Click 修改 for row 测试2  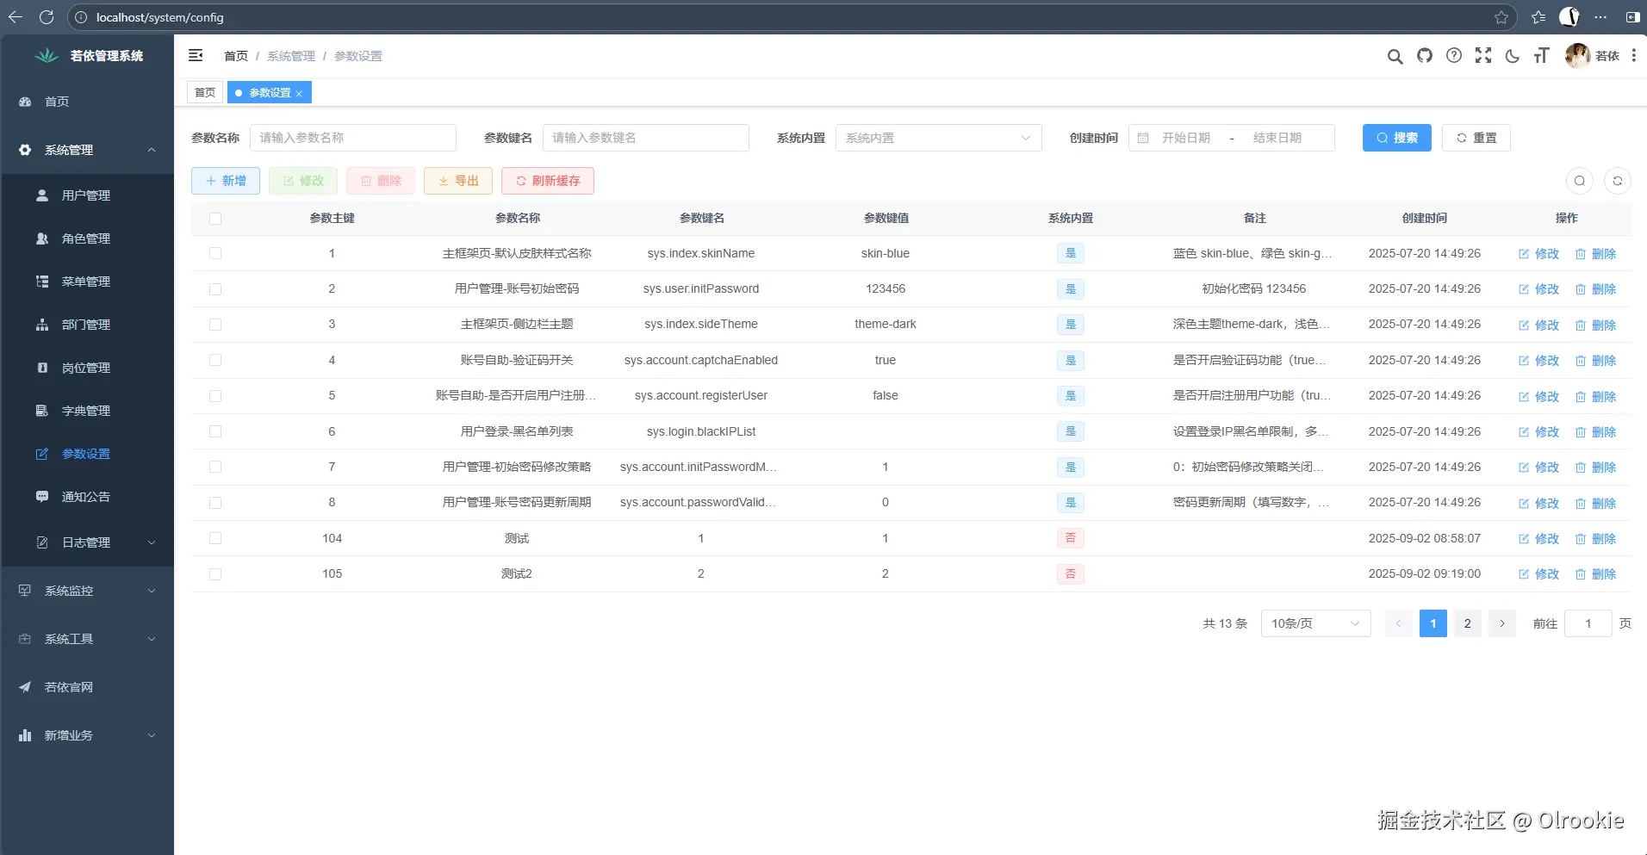point(1538,574)
